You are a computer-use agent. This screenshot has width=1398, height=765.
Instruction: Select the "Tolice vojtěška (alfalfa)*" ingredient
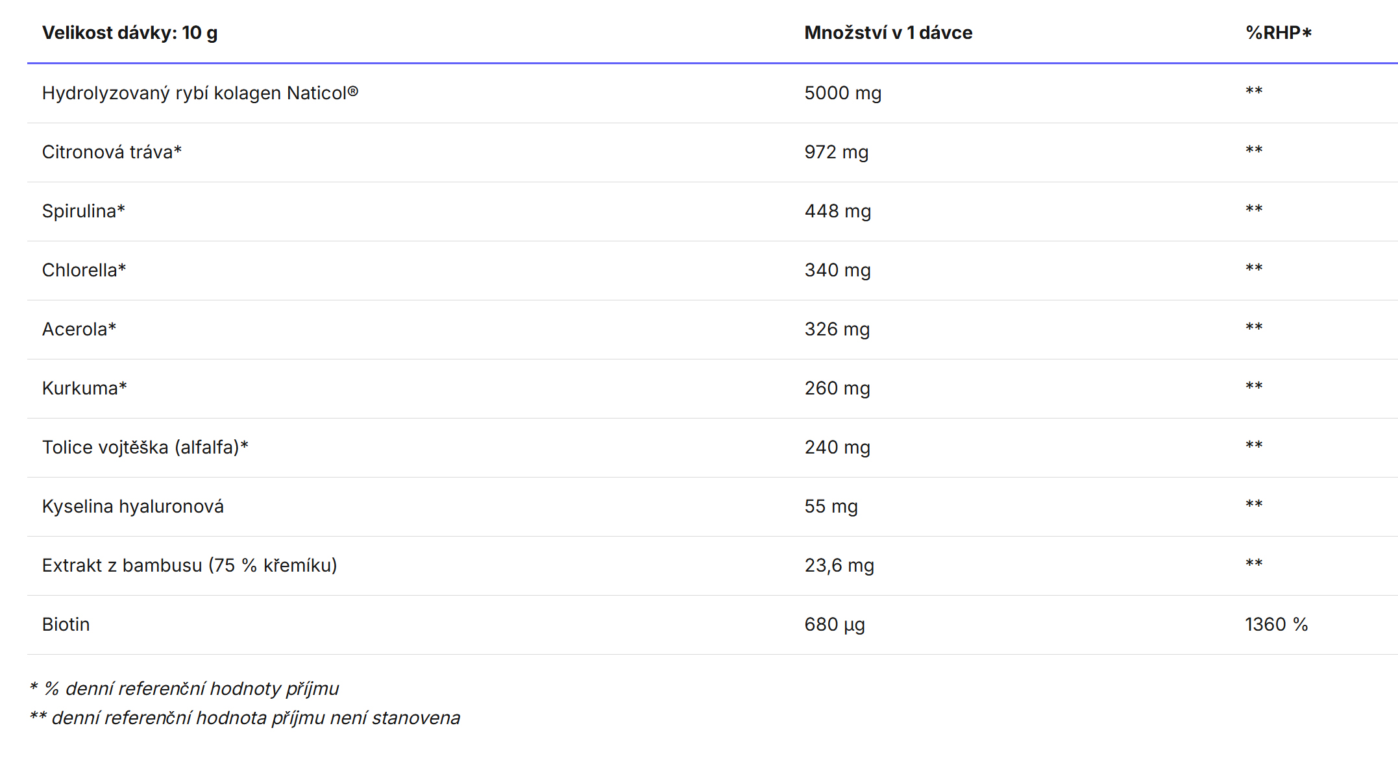pos(145,448)
